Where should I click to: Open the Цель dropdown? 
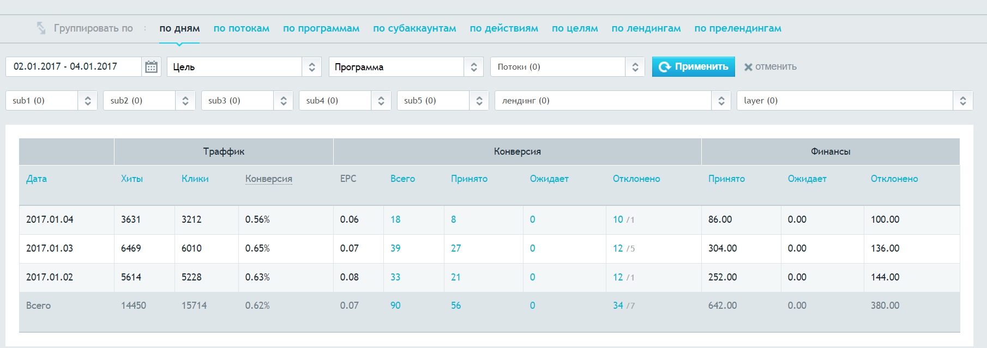[x=244, y=67]
